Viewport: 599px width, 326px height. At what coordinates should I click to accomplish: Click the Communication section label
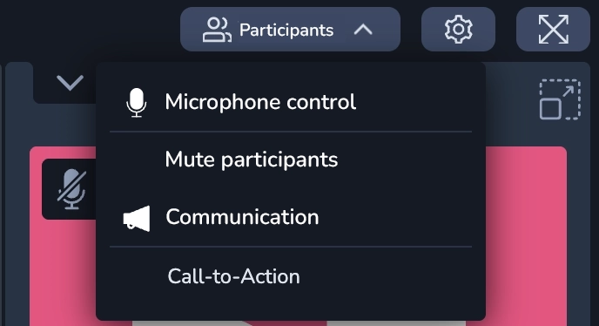[x=242, y=217]
